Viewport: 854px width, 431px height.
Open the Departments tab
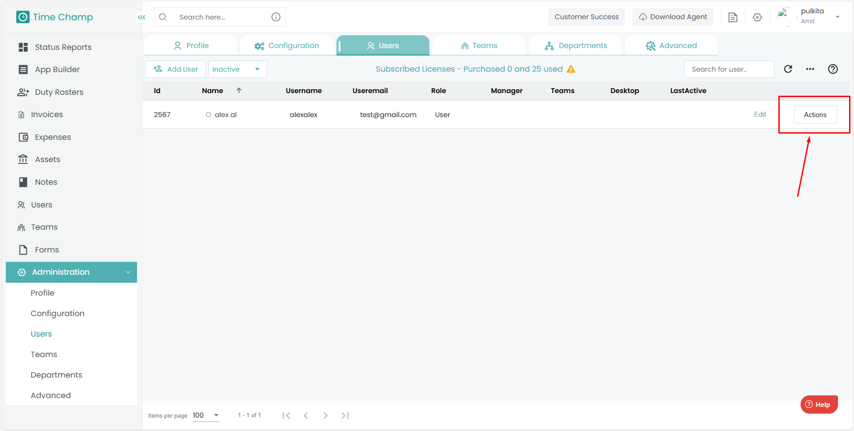(x=575, y=45)
